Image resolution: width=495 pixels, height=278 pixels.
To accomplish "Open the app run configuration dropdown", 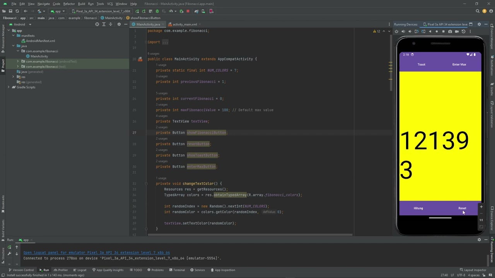I will (x=57, y=11).
